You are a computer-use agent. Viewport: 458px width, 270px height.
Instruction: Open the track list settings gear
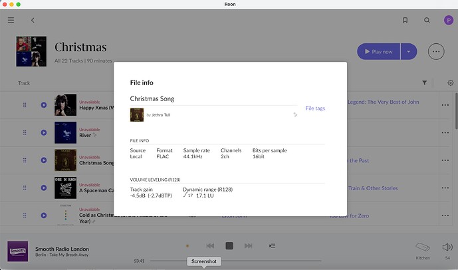[x=451, y=83]
